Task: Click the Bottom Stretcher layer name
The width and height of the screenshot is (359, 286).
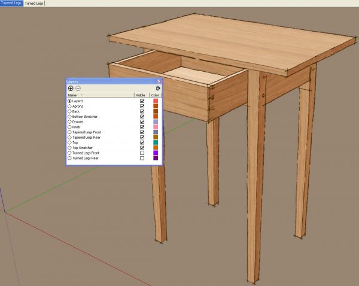Action: tap(85, 117)
